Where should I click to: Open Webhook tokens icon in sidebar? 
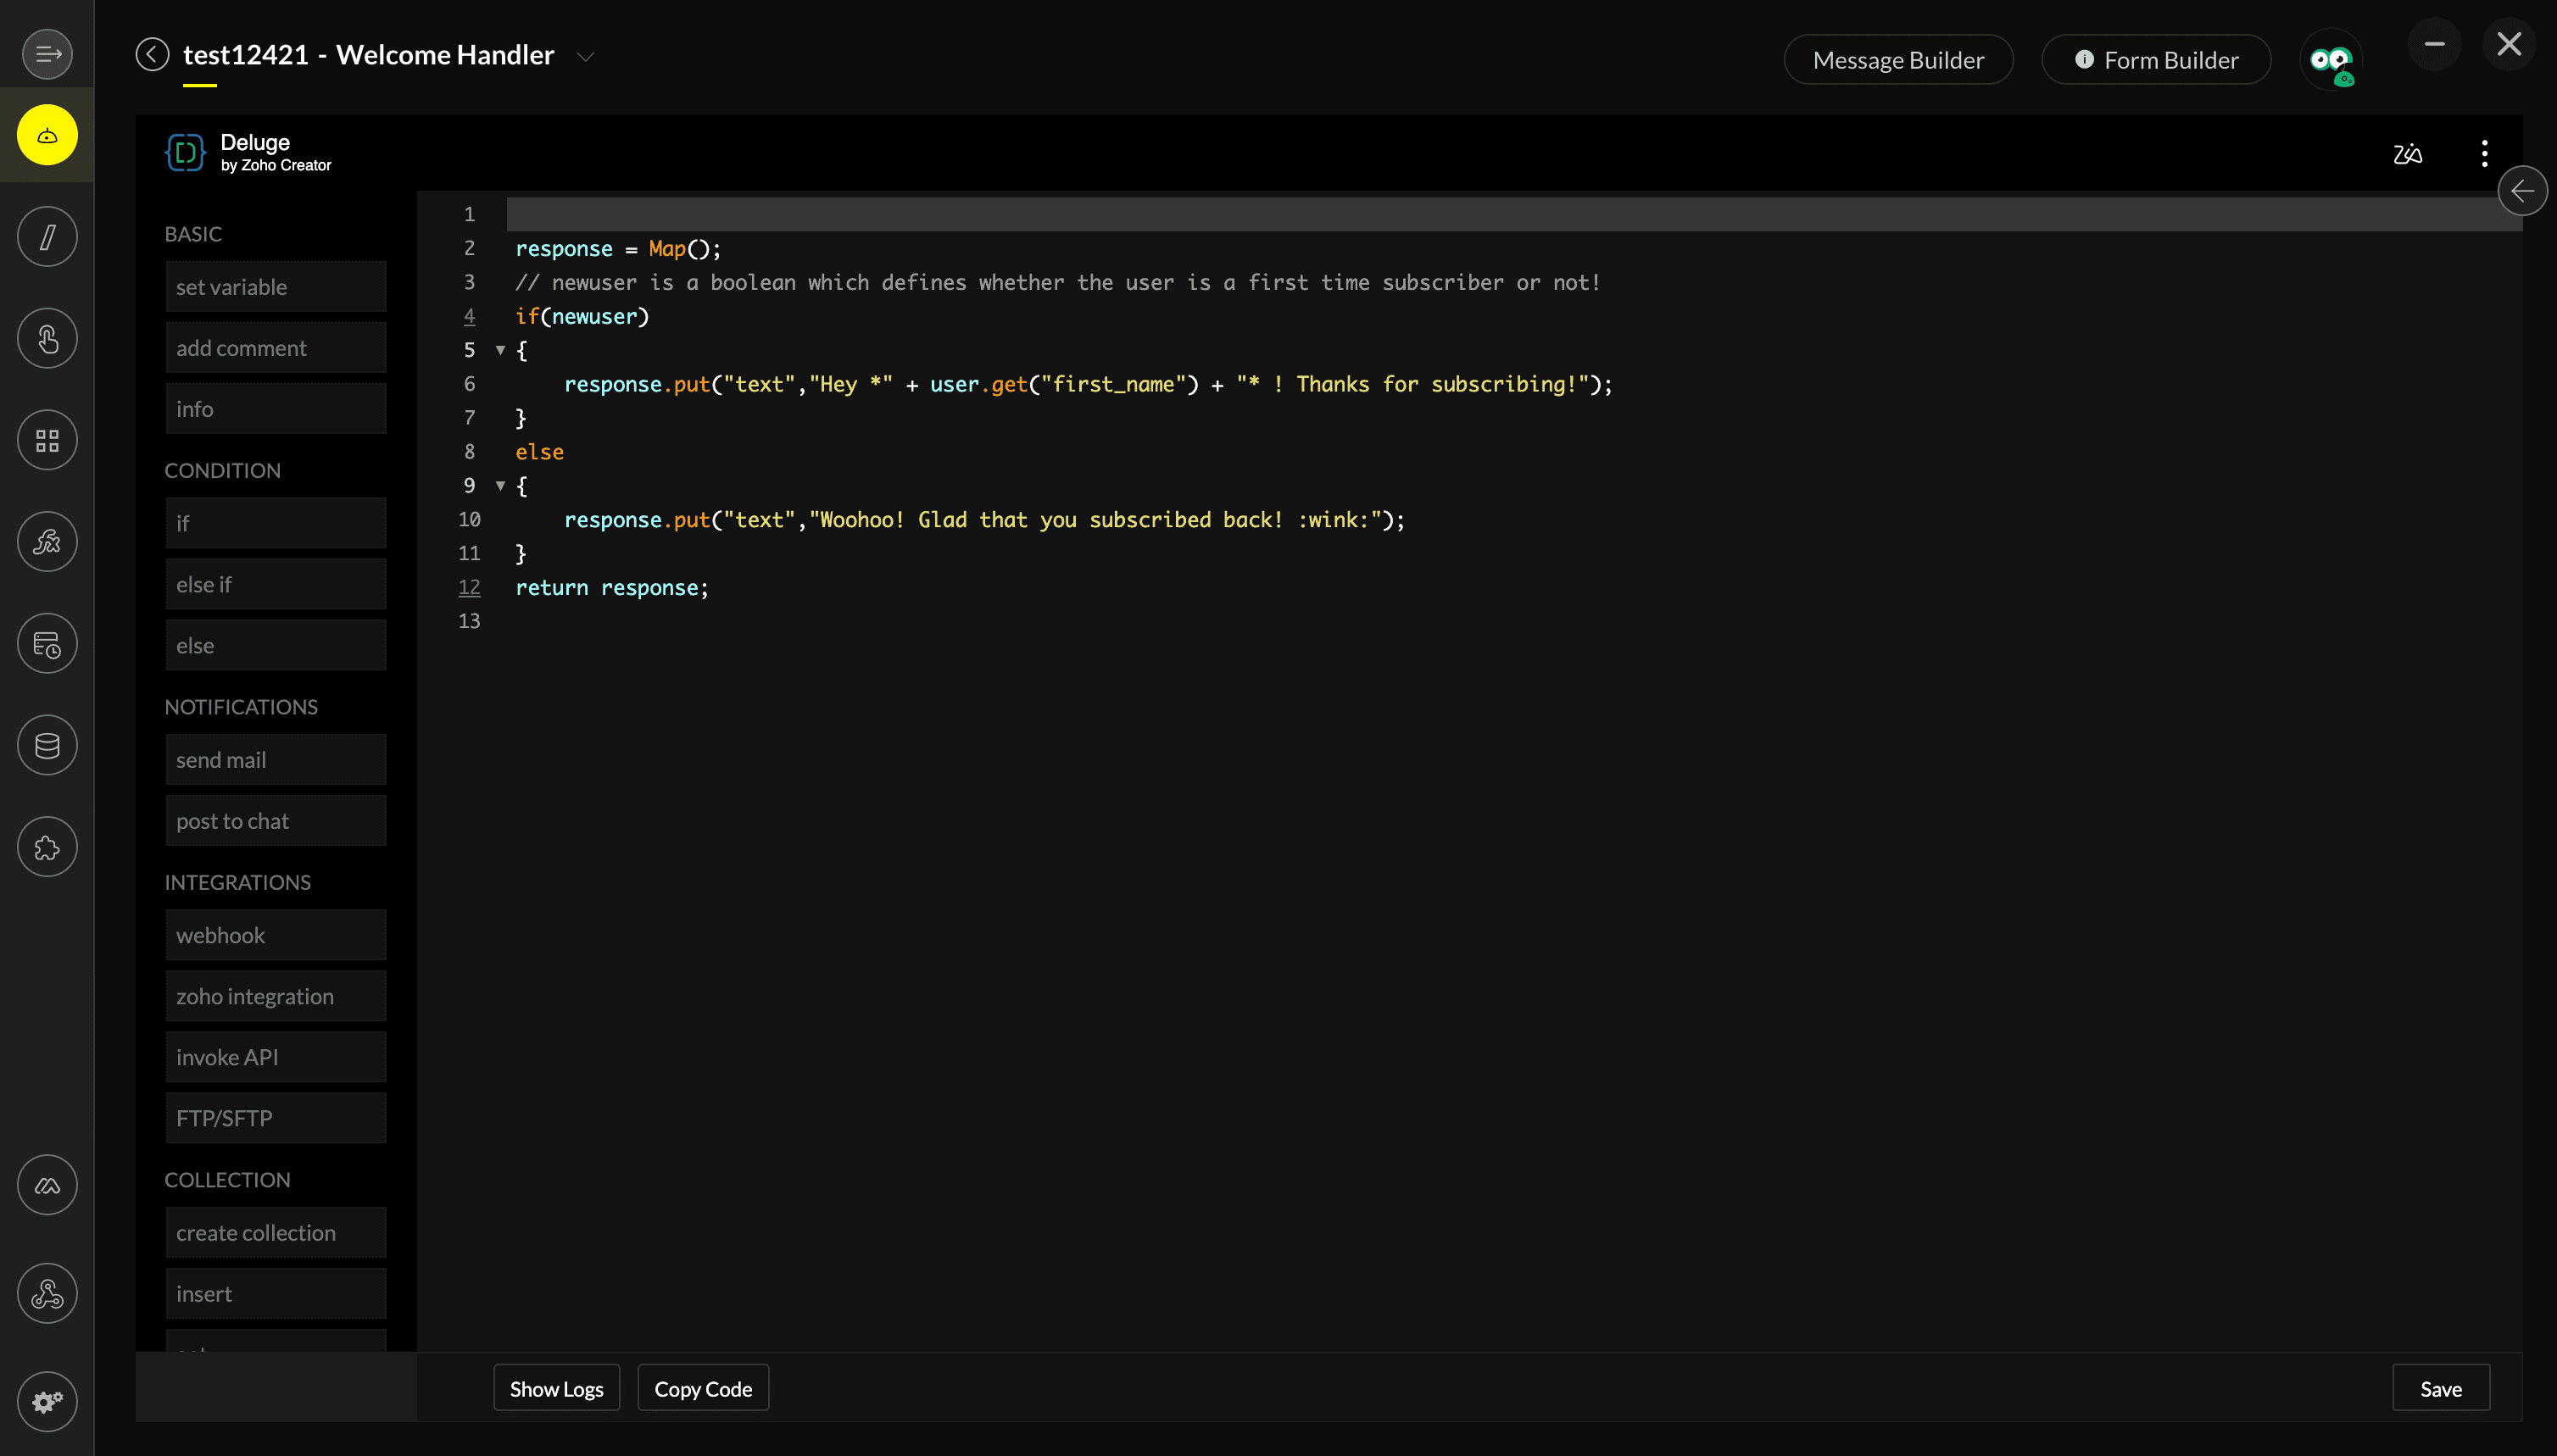click(x=47, y=1294)
